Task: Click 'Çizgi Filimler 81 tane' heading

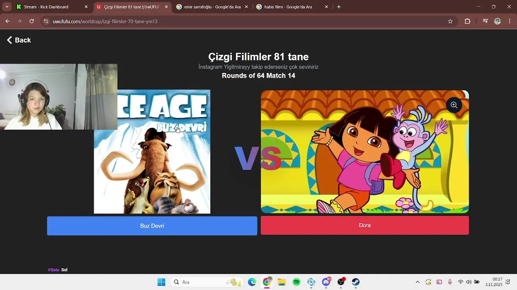Action: click(258, 57)
